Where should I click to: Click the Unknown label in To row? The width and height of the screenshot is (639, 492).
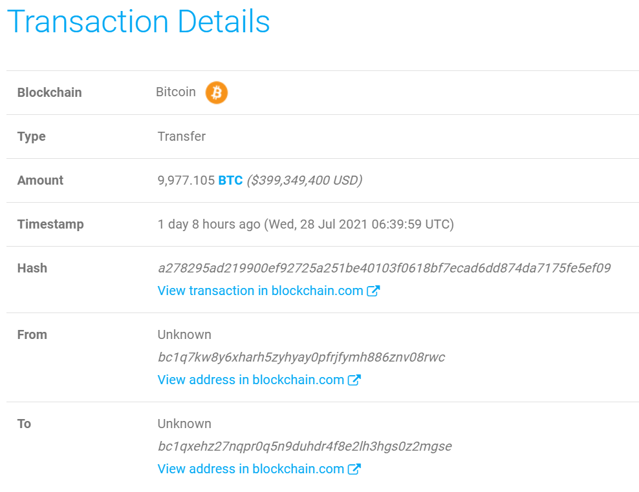click(x=184, y=424)
